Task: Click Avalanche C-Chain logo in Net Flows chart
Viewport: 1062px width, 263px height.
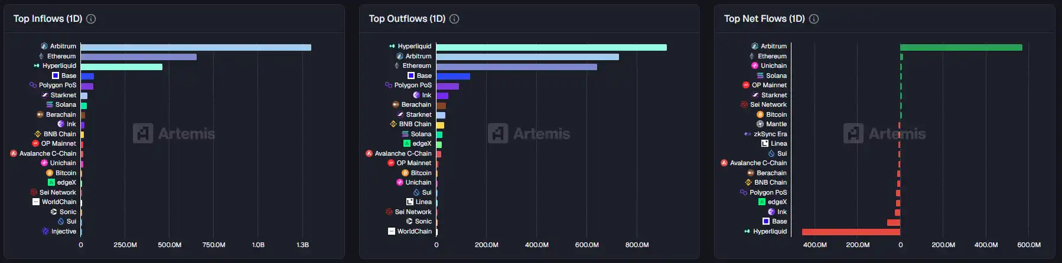Action: point(724,163)
